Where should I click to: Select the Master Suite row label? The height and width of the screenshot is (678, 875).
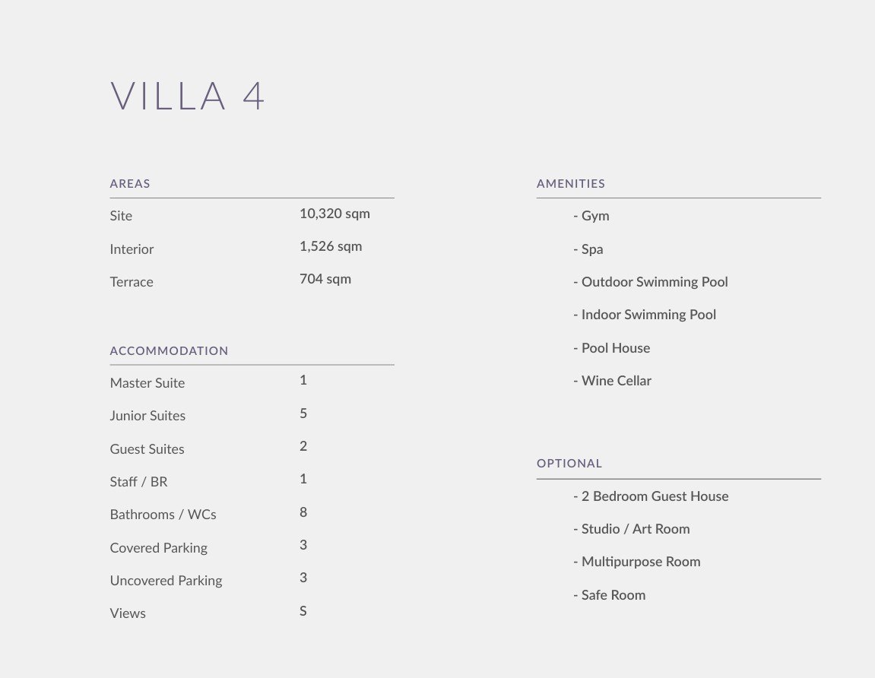click(147, 383)
